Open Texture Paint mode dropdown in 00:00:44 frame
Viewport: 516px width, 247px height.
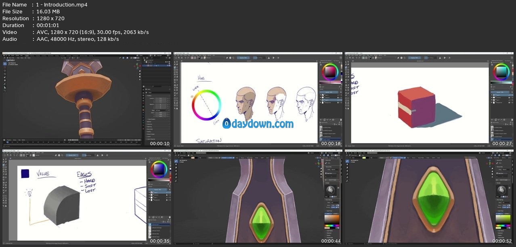[x=182, y=155]
